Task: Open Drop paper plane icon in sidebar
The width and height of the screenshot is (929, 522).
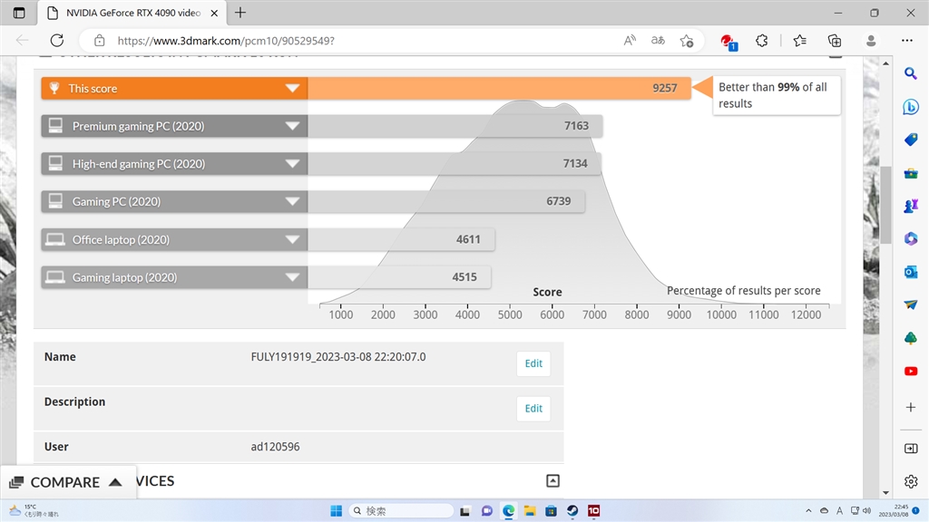Action: click(911, 304)
